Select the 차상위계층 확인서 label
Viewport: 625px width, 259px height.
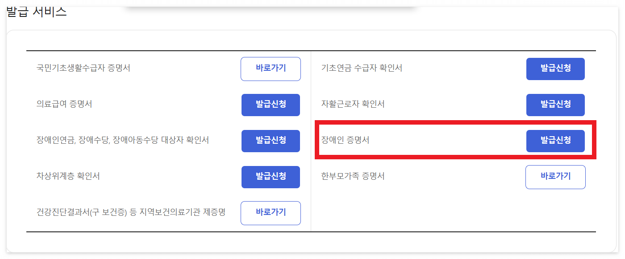click(x=68, y=177)
